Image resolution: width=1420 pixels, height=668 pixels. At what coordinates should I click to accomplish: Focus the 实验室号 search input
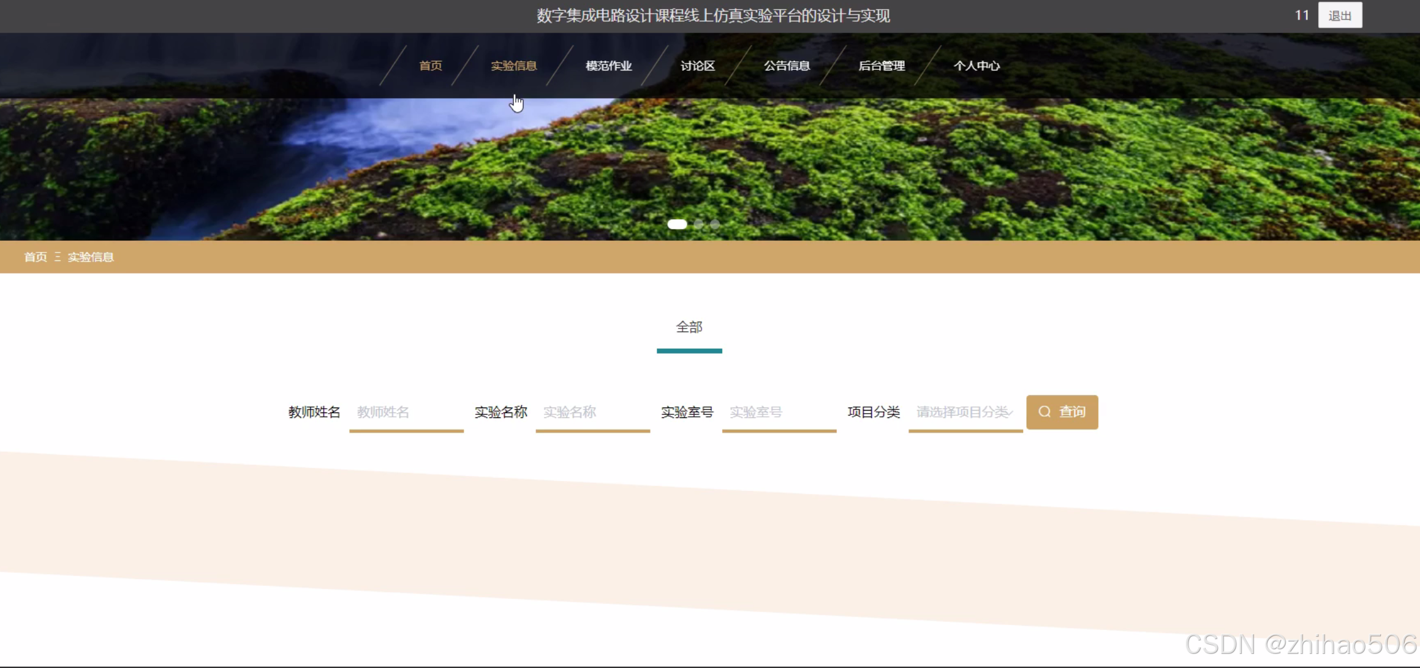click(779, 412)
